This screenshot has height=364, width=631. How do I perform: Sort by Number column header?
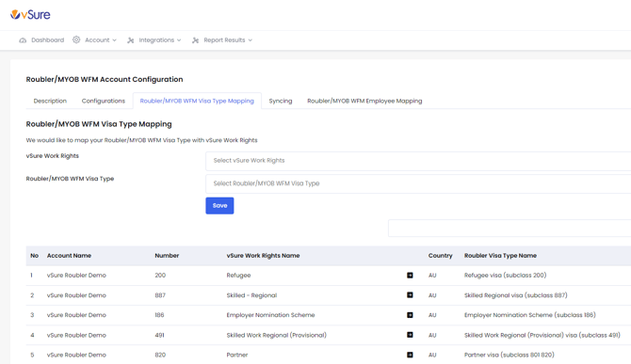pyautogui.click(x=167, y=256)
